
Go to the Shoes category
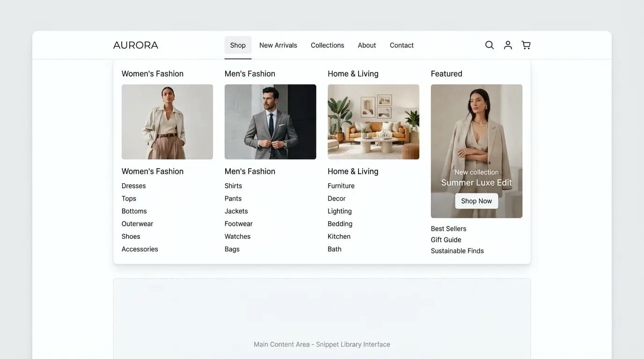(131, 237)
